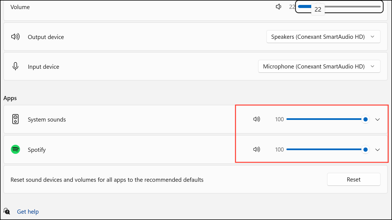Click the Spotify app label

click(x=37, y=150)
